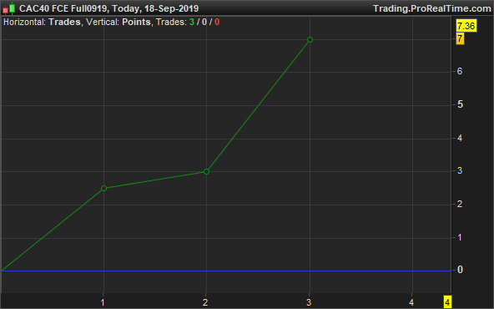
Task: Click the horizontal axis label 3
Action: point(309,302)
